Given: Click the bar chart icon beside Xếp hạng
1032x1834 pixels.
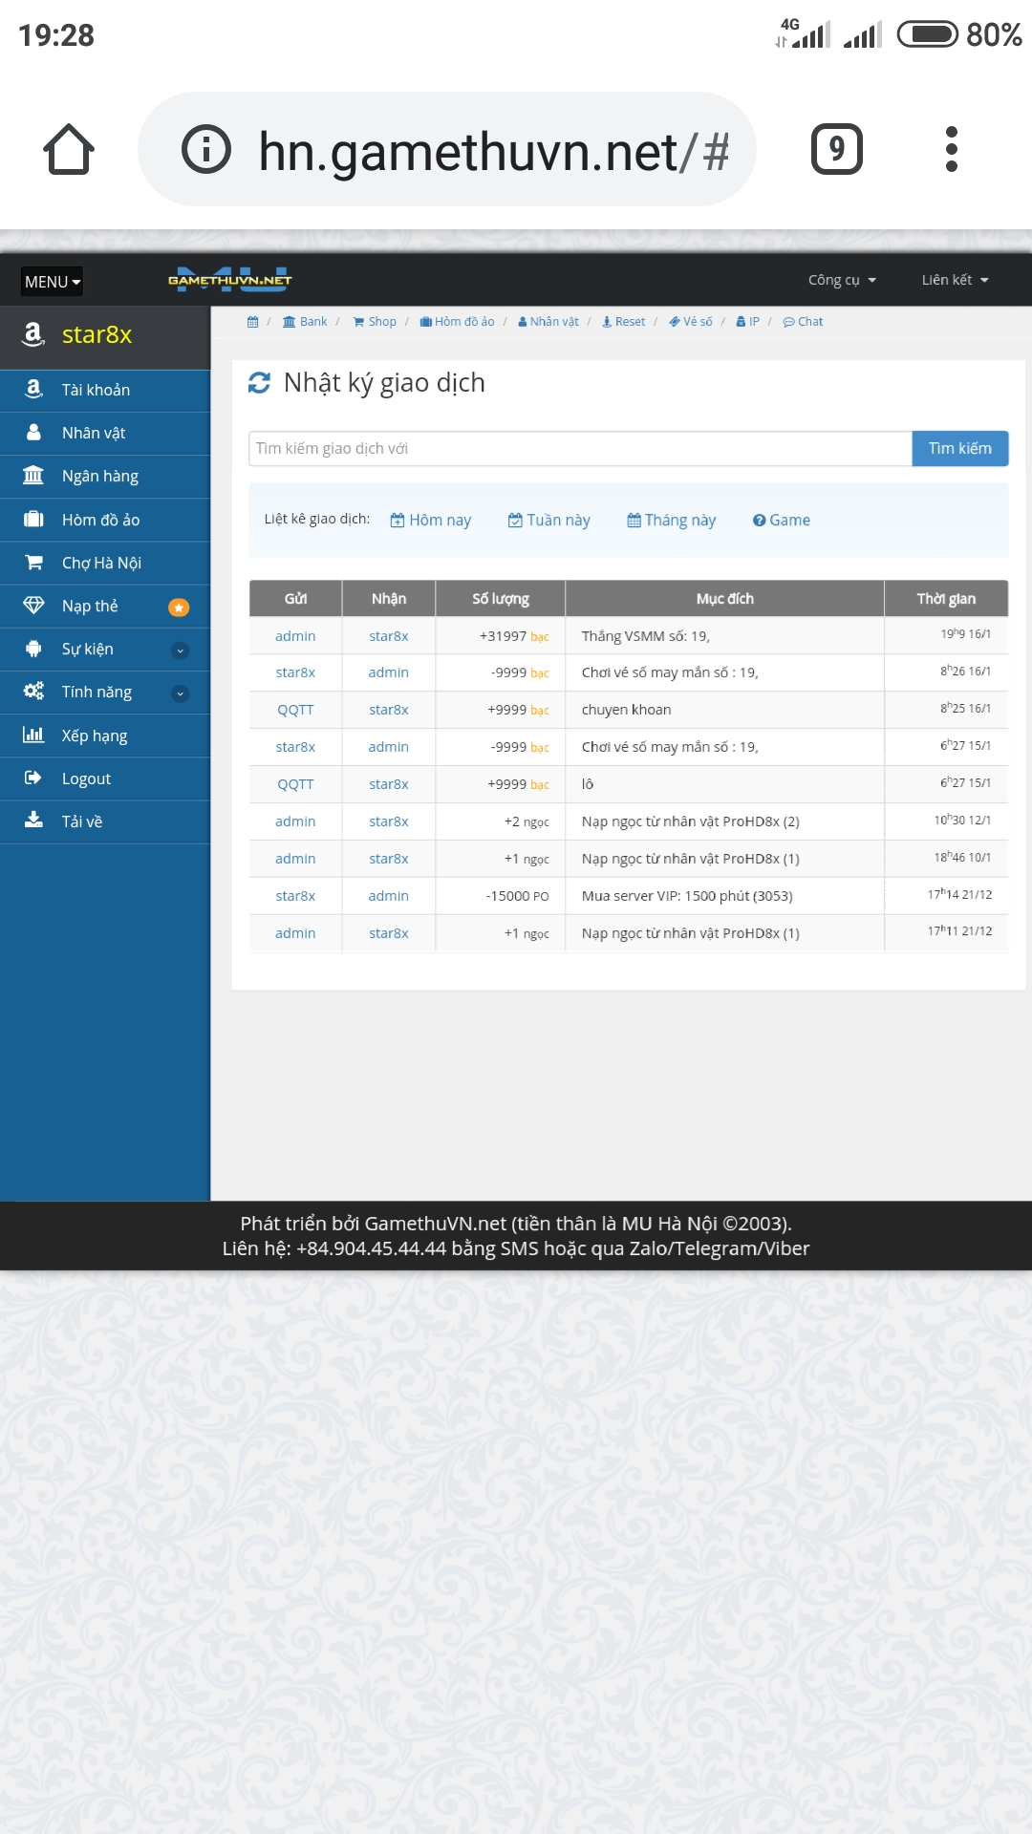Looking at the screenshot, I should pyautogui.click(x=33, y=735).
